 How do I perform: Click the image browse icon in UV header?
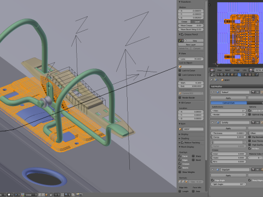[251, 70]
